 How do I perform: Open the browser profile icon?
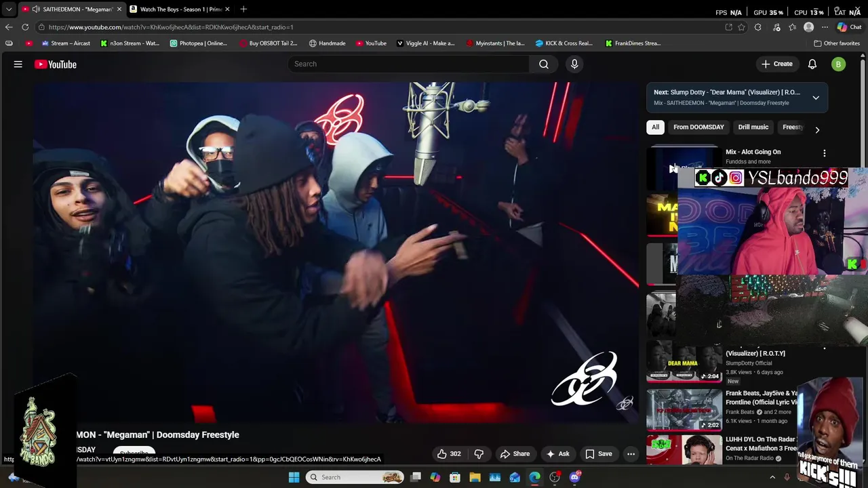(x=808, y=27)
